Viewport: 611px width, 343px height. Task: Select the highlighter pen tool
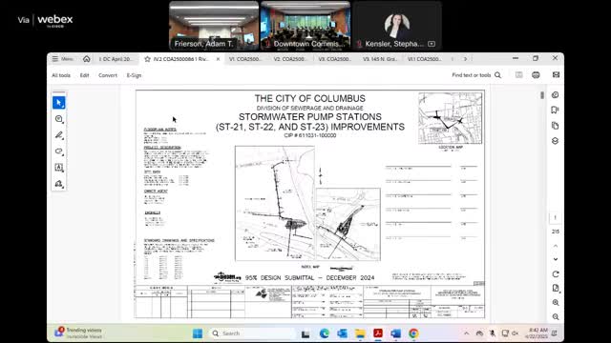pos(59,135)
